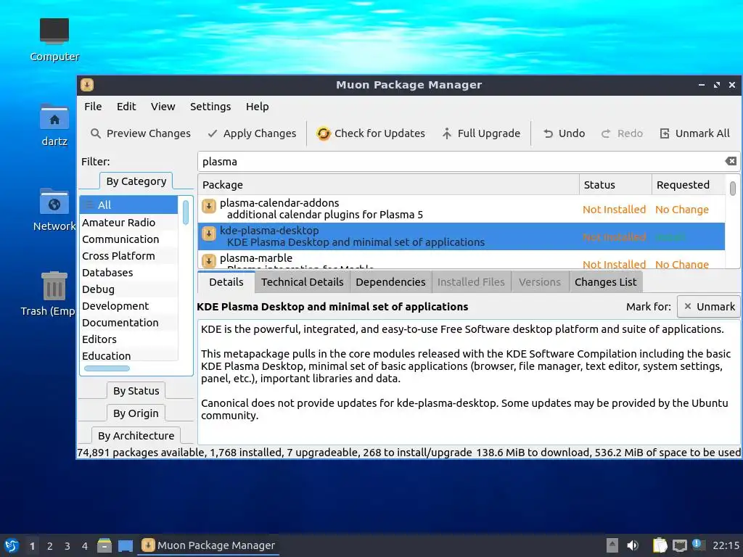This screenshot has width=743, height=557.
Task: Open the Versions tab
Action: click(x=540, y=282)
